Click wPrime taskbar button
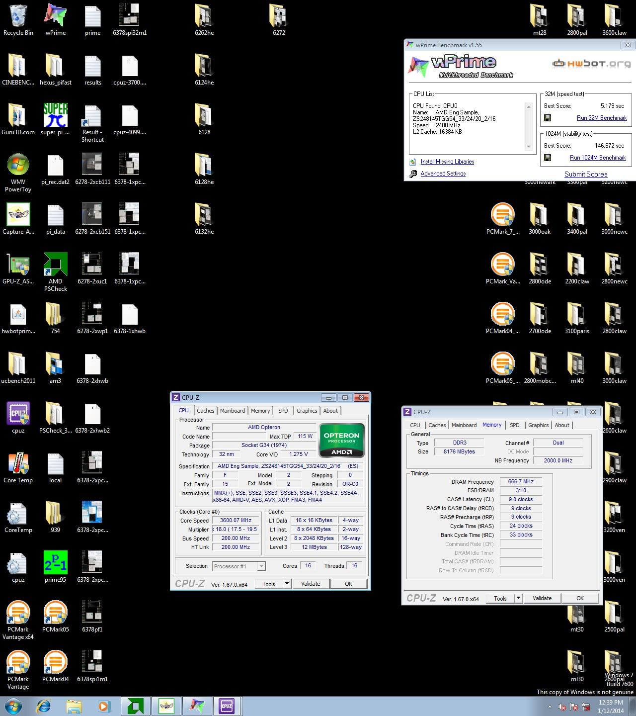The height and width of the screenshot is (716, 636). point(197,706)
